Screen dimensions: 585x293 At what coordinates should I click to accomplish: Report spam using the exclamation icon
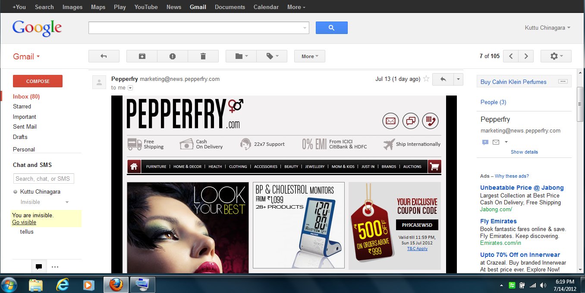pyautogui.click(x=173, y=56)
